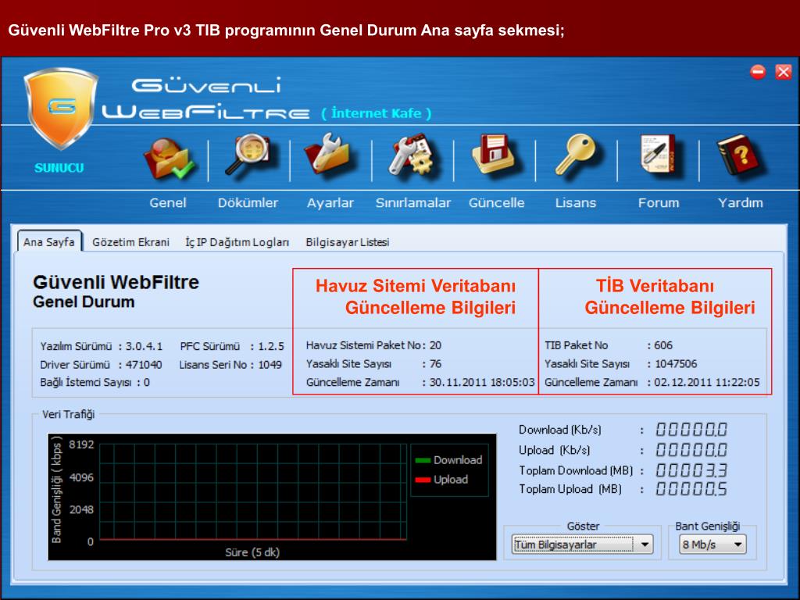Open İç IP Dağıtım Logları tab
This screenshot has height=600, width=800.
(237, 242)
